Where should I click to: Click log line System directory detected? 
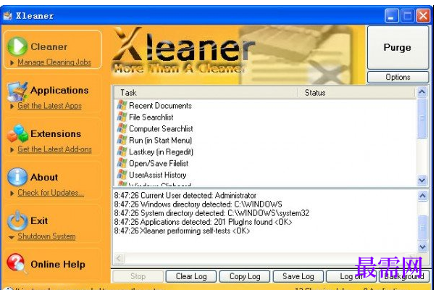point(211,213)
